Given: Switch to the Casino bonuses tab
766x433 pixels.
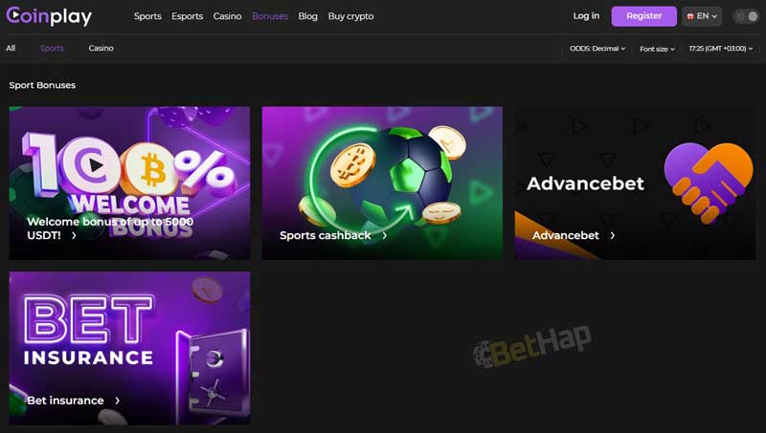Looking at the screenshot, I should [101, 48].
